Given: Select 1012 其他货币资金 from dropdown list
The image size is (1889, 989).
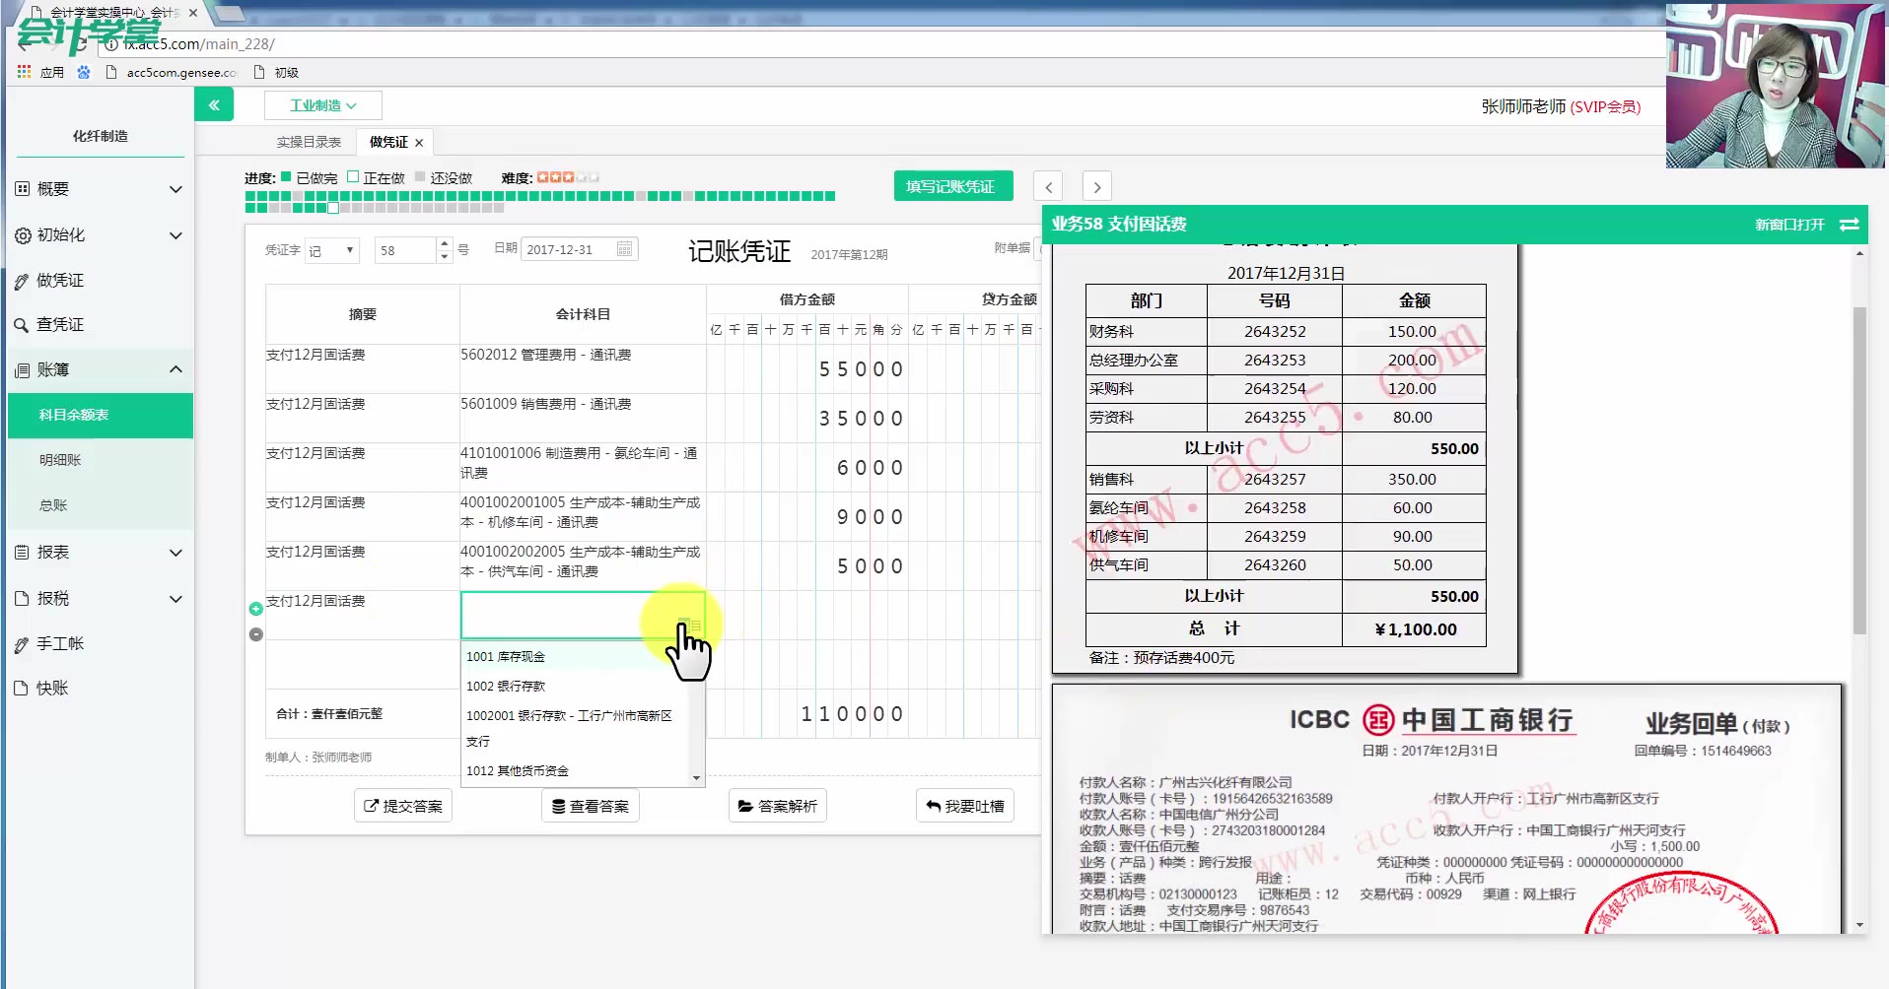Looking at the screenshot, I should (x=577, y=770).
